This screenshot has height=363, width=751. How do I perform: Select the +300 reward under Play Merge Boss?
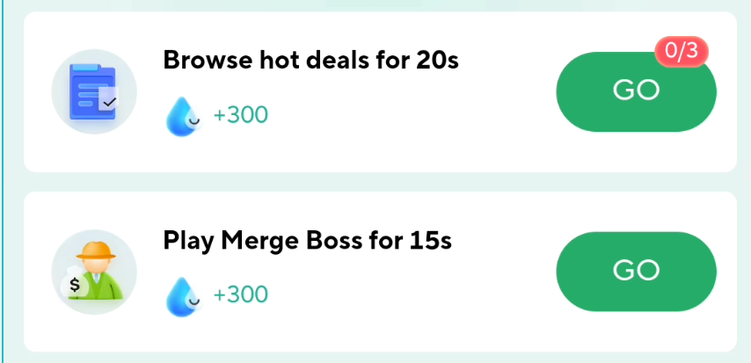(240, 294)
